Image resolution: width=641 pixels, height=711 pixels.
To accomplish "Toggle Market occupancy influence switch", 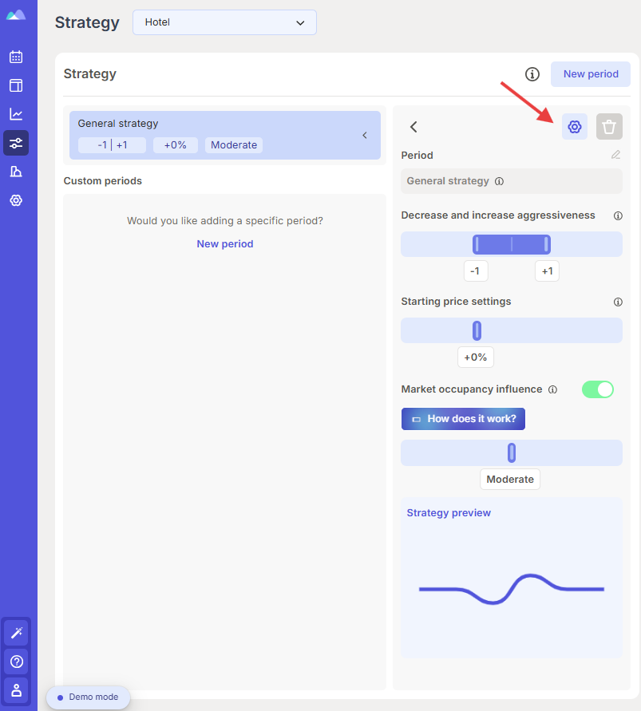I will [x=597, y=389].
